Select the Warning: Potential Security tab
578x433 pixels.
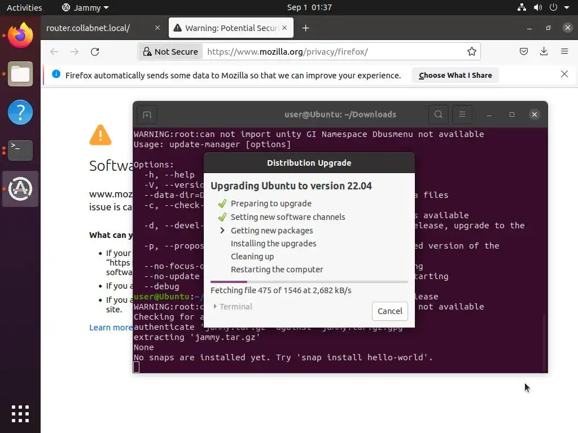(231, 28)
